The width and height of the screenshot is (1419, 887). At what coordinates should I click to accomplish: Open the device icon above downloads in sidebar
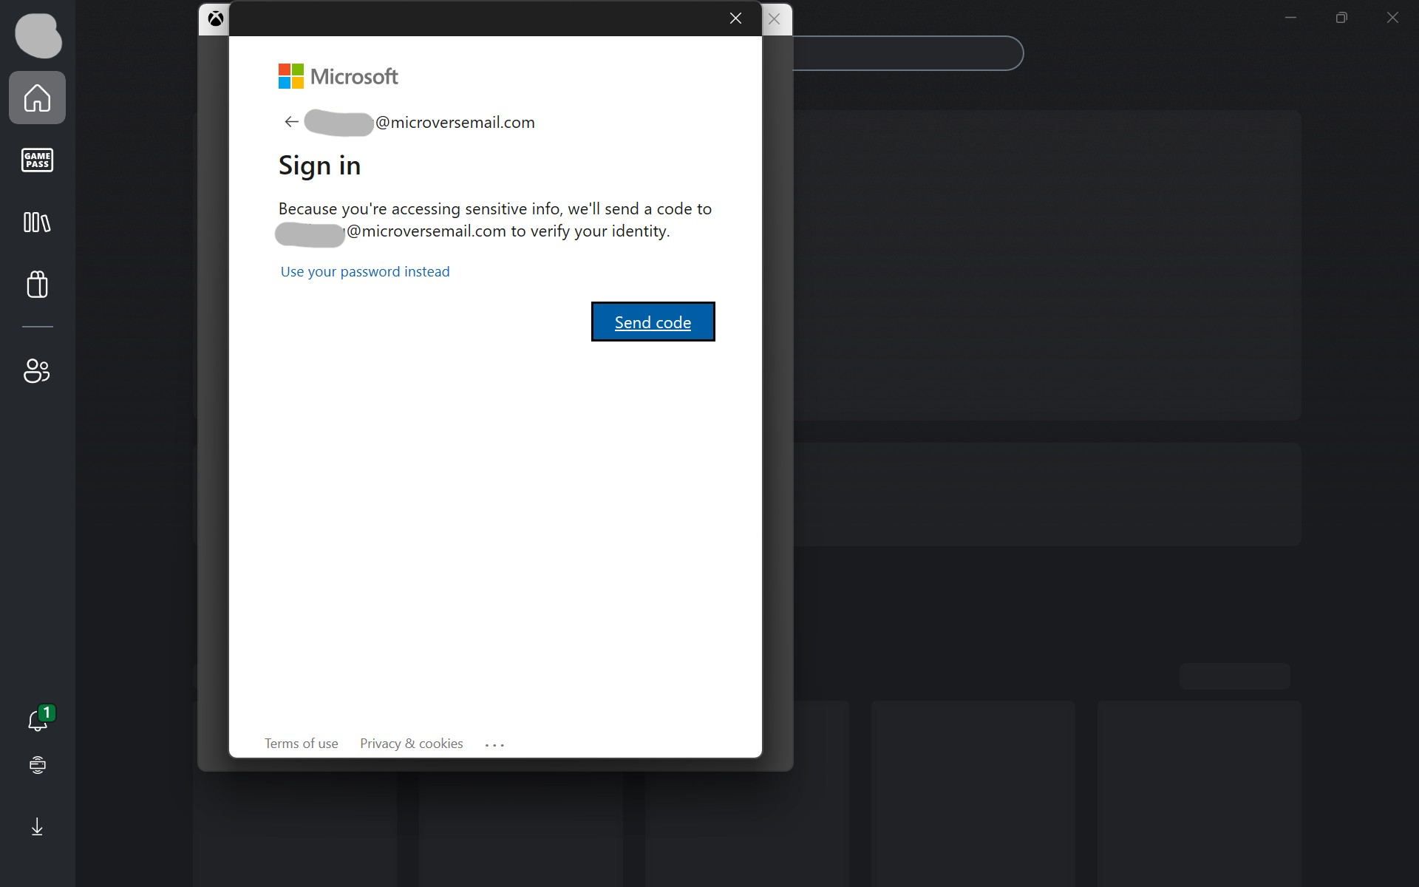(37, 764)
